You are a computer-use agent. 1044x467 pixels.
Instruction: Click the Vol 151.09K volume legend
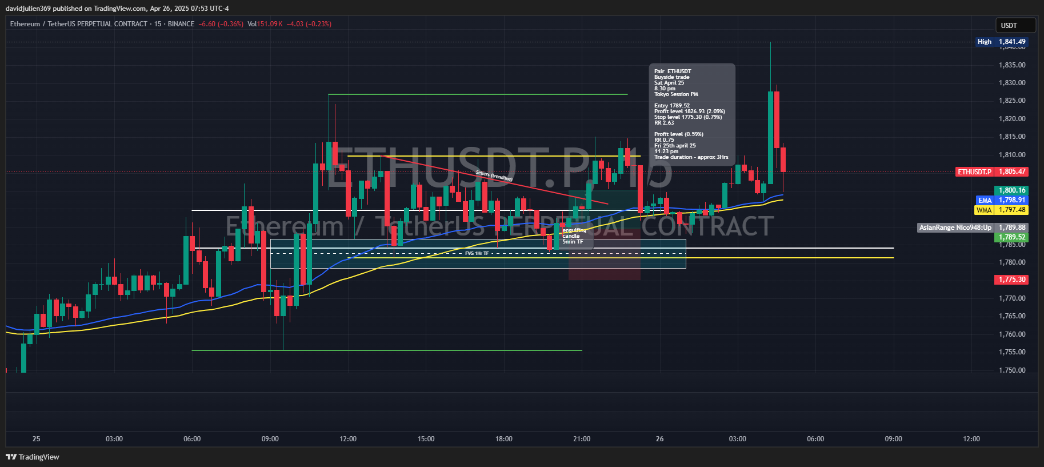click(265, 24)
